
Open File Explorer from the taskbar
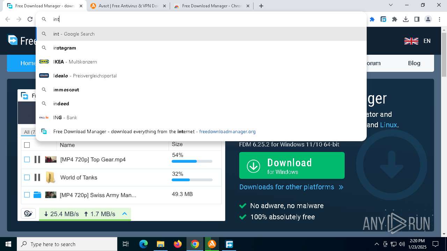pyautogui.click(x=160, y=244)
